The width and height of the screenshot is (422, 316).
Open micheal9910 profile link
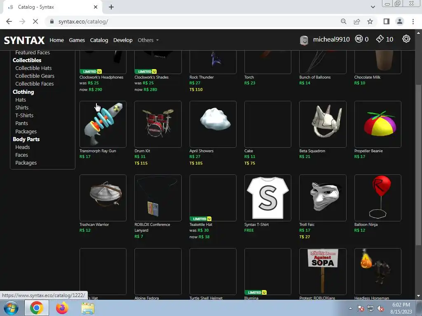click(331, 39)
